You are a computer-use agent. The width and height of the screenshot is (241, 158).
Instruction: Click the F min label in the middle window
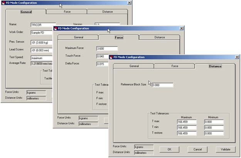click(x=99, y=98)
